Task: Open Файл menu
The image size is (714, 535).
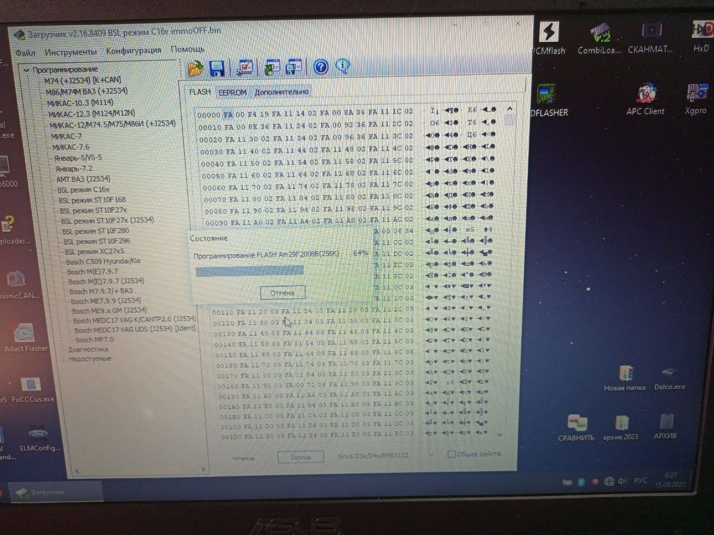Action: pyautogui.click(x=25, y=53)
